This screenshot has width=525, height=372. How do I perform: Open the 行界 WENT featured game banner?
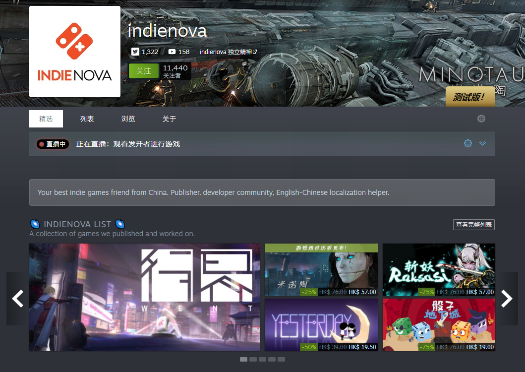coord(144,297)
